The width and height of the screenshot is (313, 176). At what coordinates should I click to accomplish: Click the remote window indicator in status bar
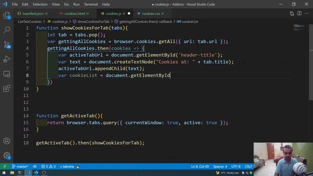(4, 166)
